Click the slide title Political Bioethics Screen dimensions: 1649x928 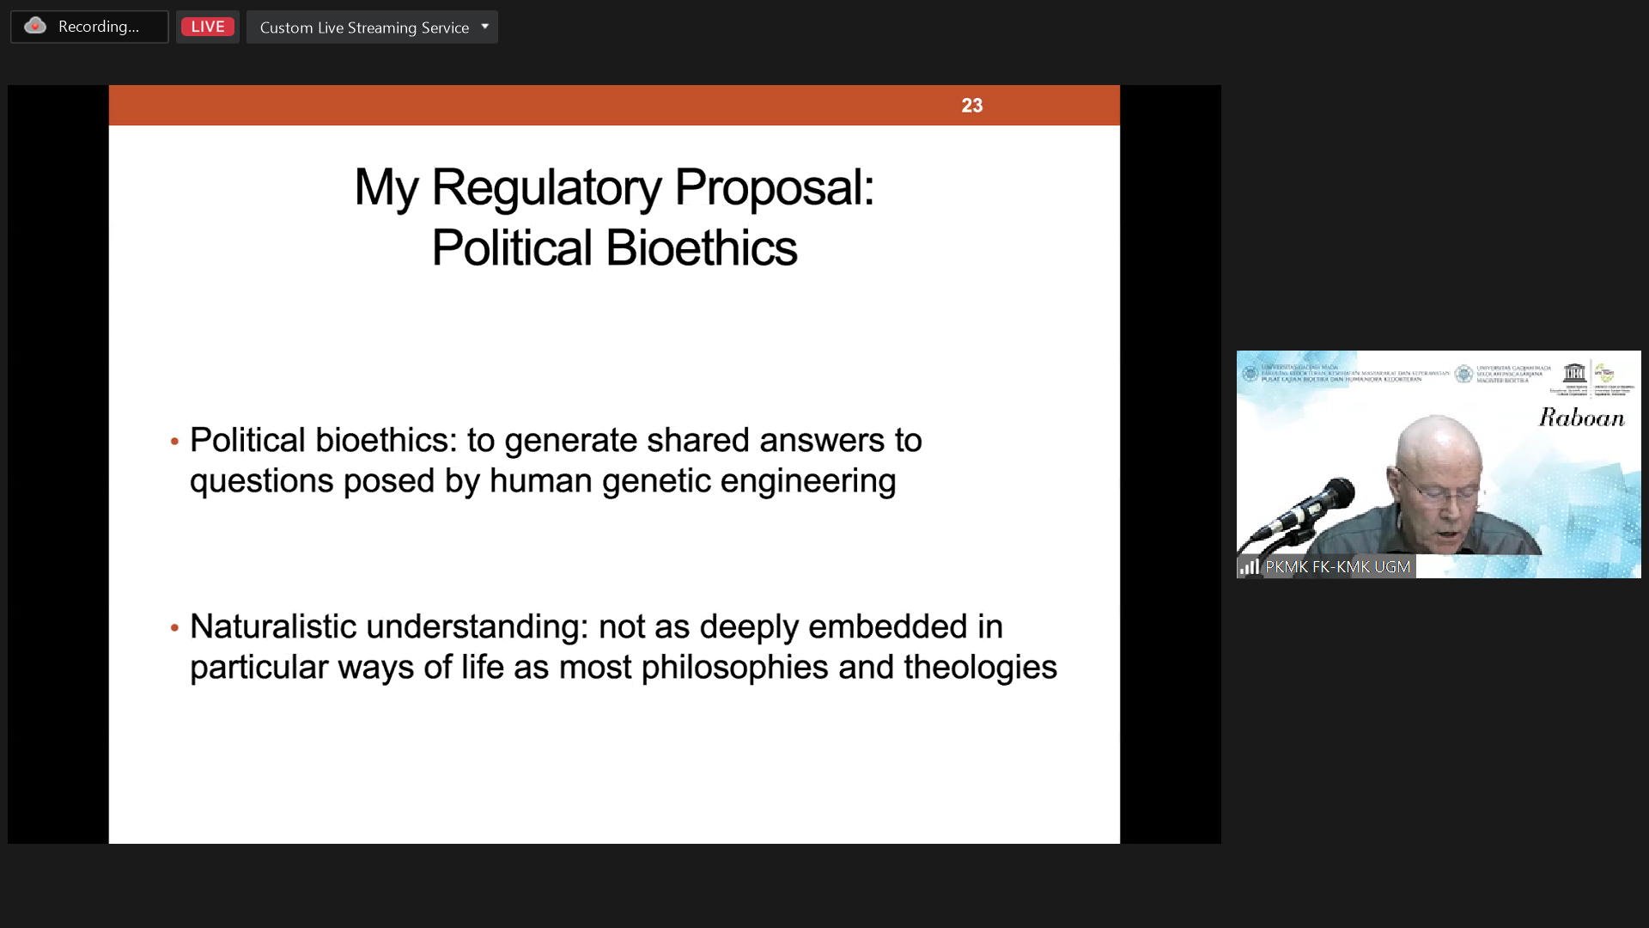[x=615, y=247]
